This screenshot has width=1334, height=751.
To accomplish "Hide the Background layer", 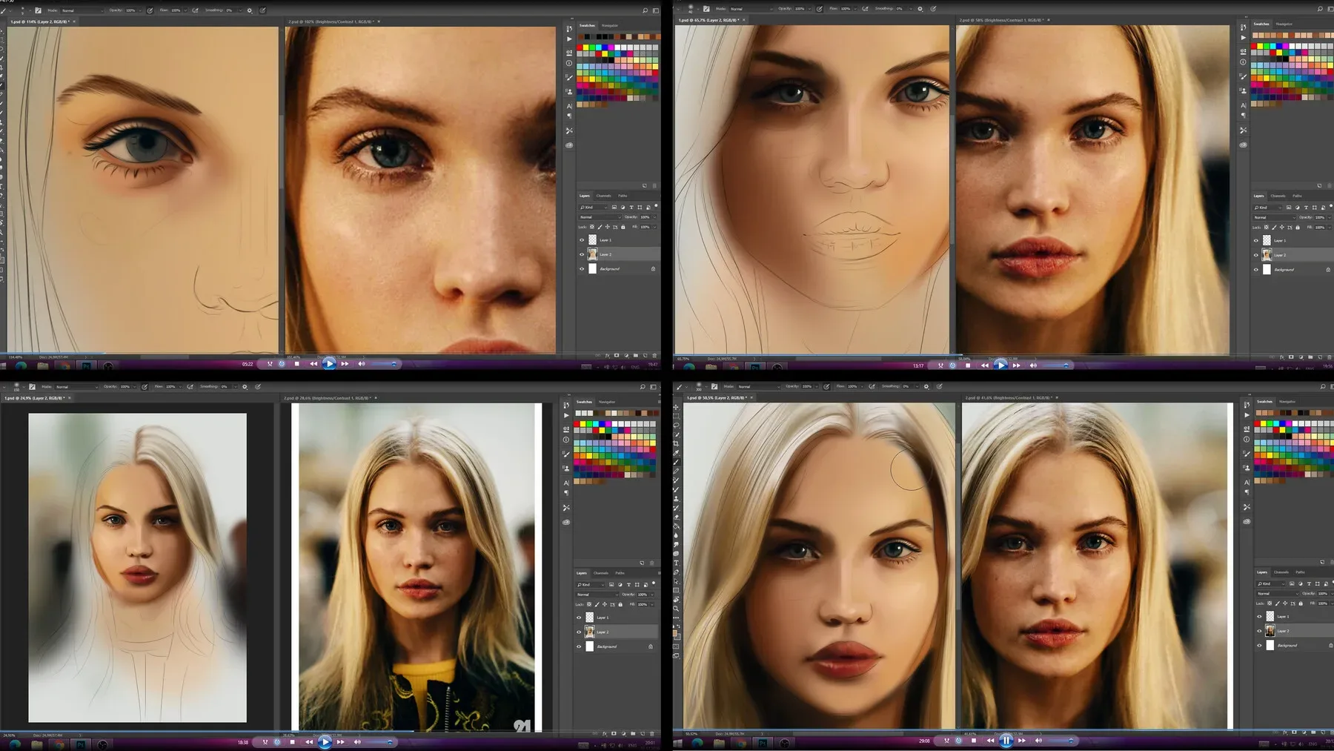I will point(1259,645).
